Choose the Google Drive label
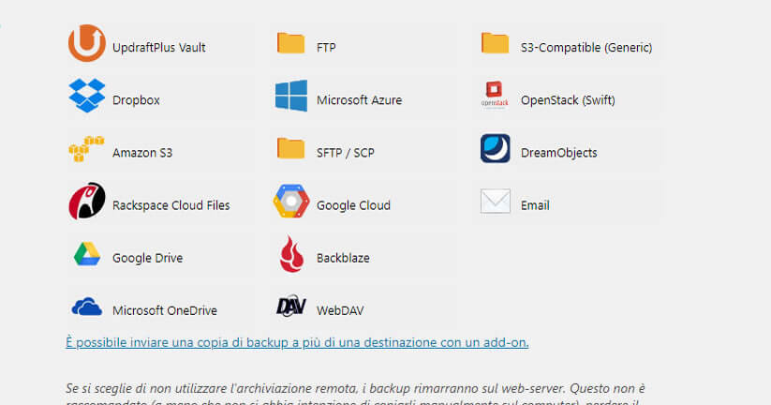The height and width of the screenshot is (405, 771). pos(147,258)
